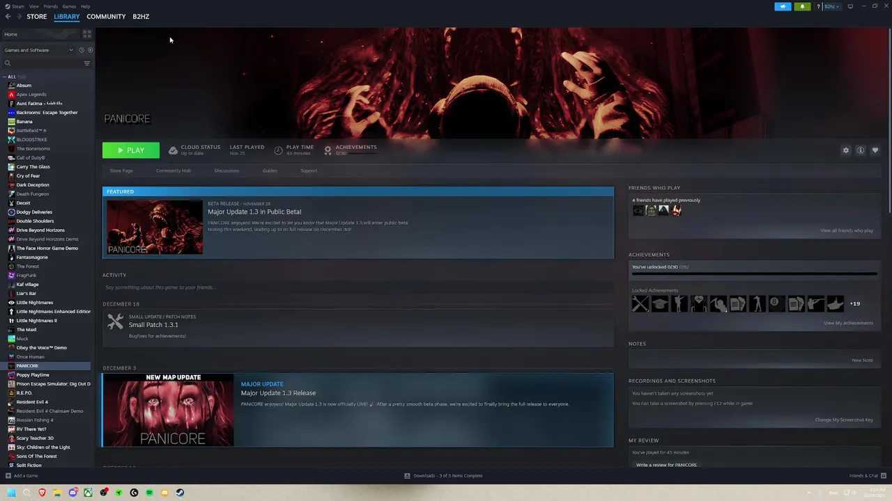This screenshot has height=501, width=892.
Task: Click View My Achievements
Action: point(848,323)
